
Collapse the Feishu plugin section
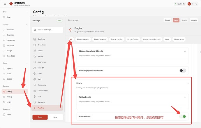188,83
